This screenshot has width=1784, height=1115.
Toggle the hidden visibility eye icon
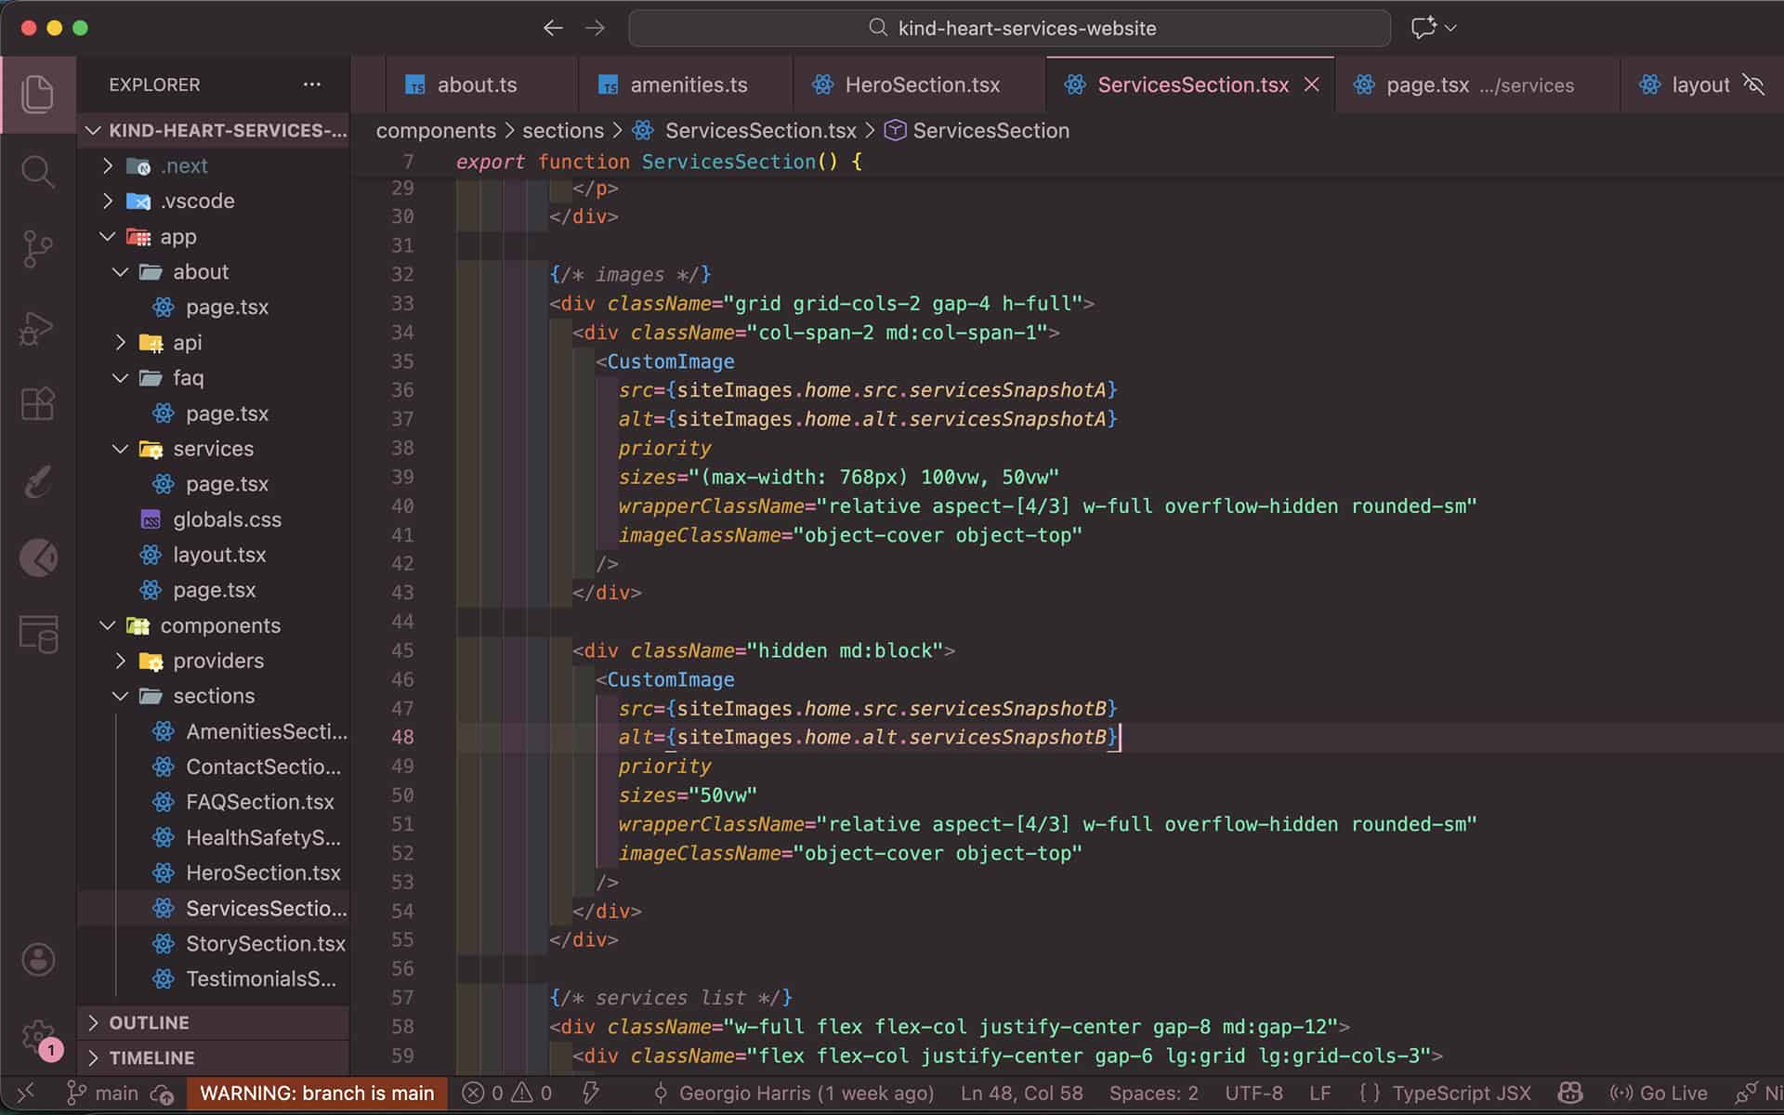point(1753,85)
